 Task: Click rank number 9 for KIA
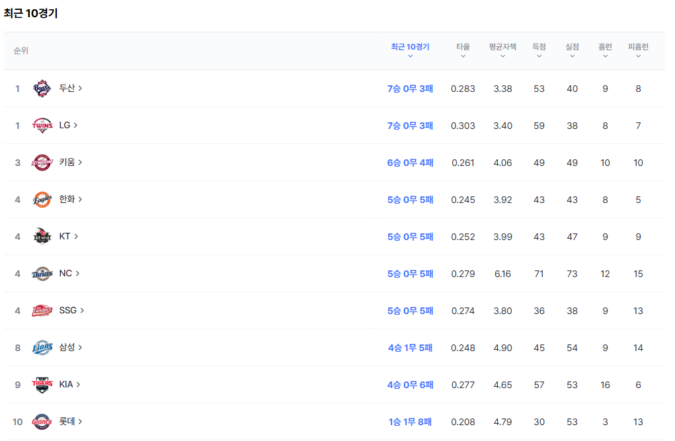pyautogui.click(x=17, y=385)
